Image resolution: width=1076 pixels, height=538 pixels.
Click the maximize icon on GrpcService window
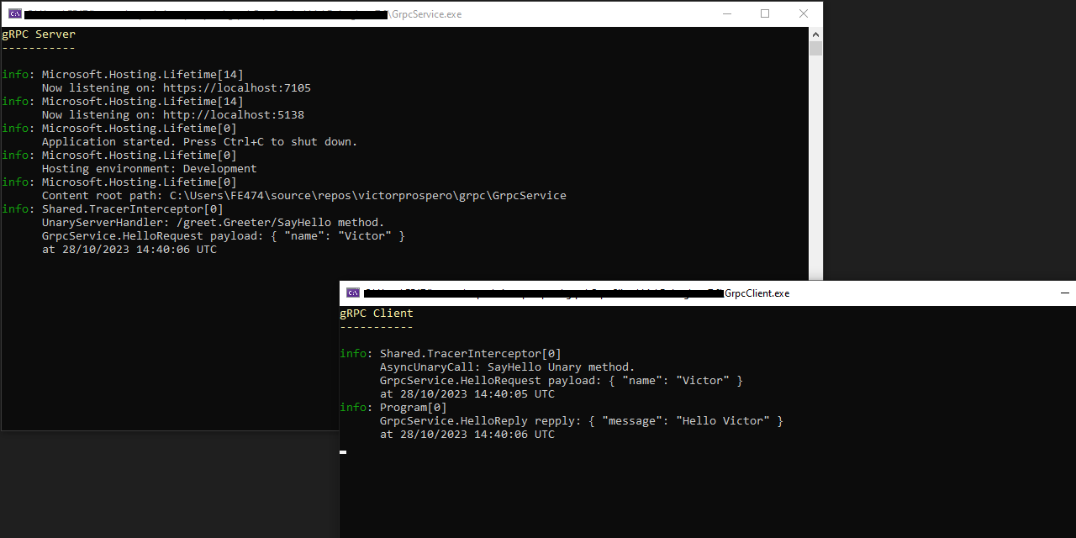coord(764,13)
